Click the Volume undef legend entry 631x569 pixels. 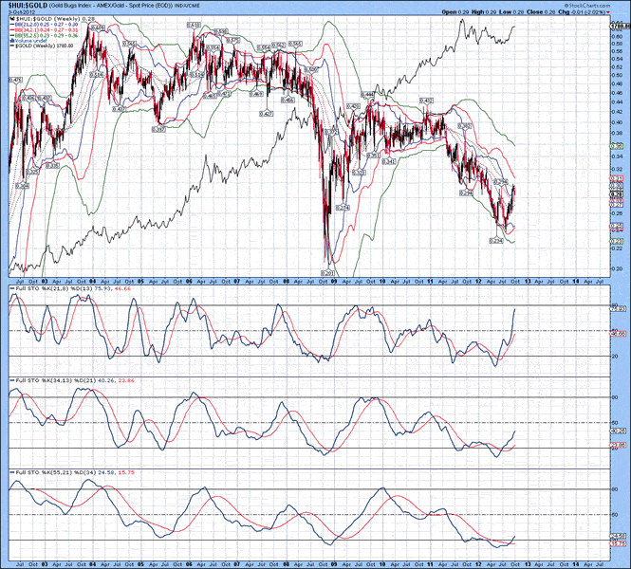click(x=31, y=39)
